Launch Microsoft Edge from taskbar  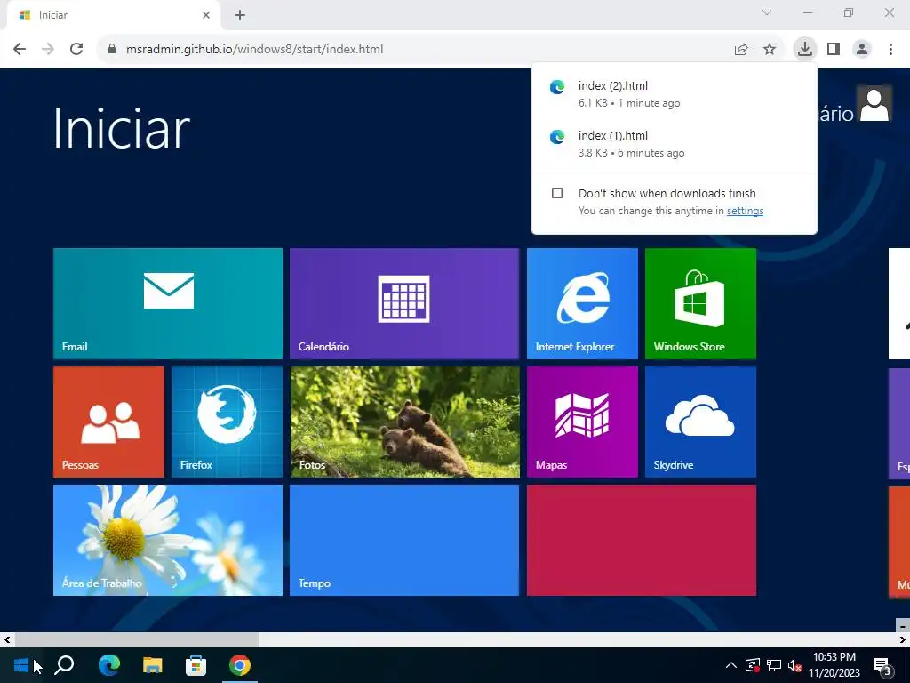pyautogui.click(x=108, y=665)
